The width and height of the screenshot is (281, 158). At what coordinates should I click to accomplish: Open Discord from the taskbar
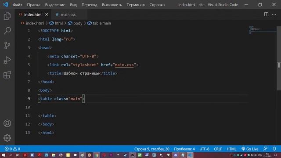(x=176, y=155)
